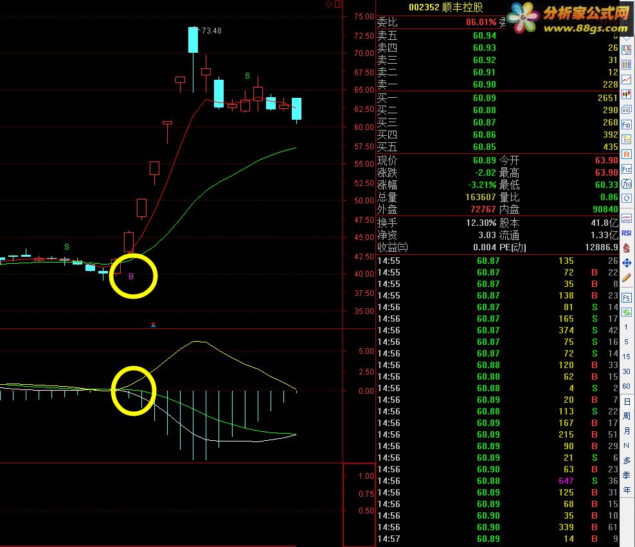Click the circle drawing icon in sidebar
Screen dimensions: 635x547
tap(627, 198)
